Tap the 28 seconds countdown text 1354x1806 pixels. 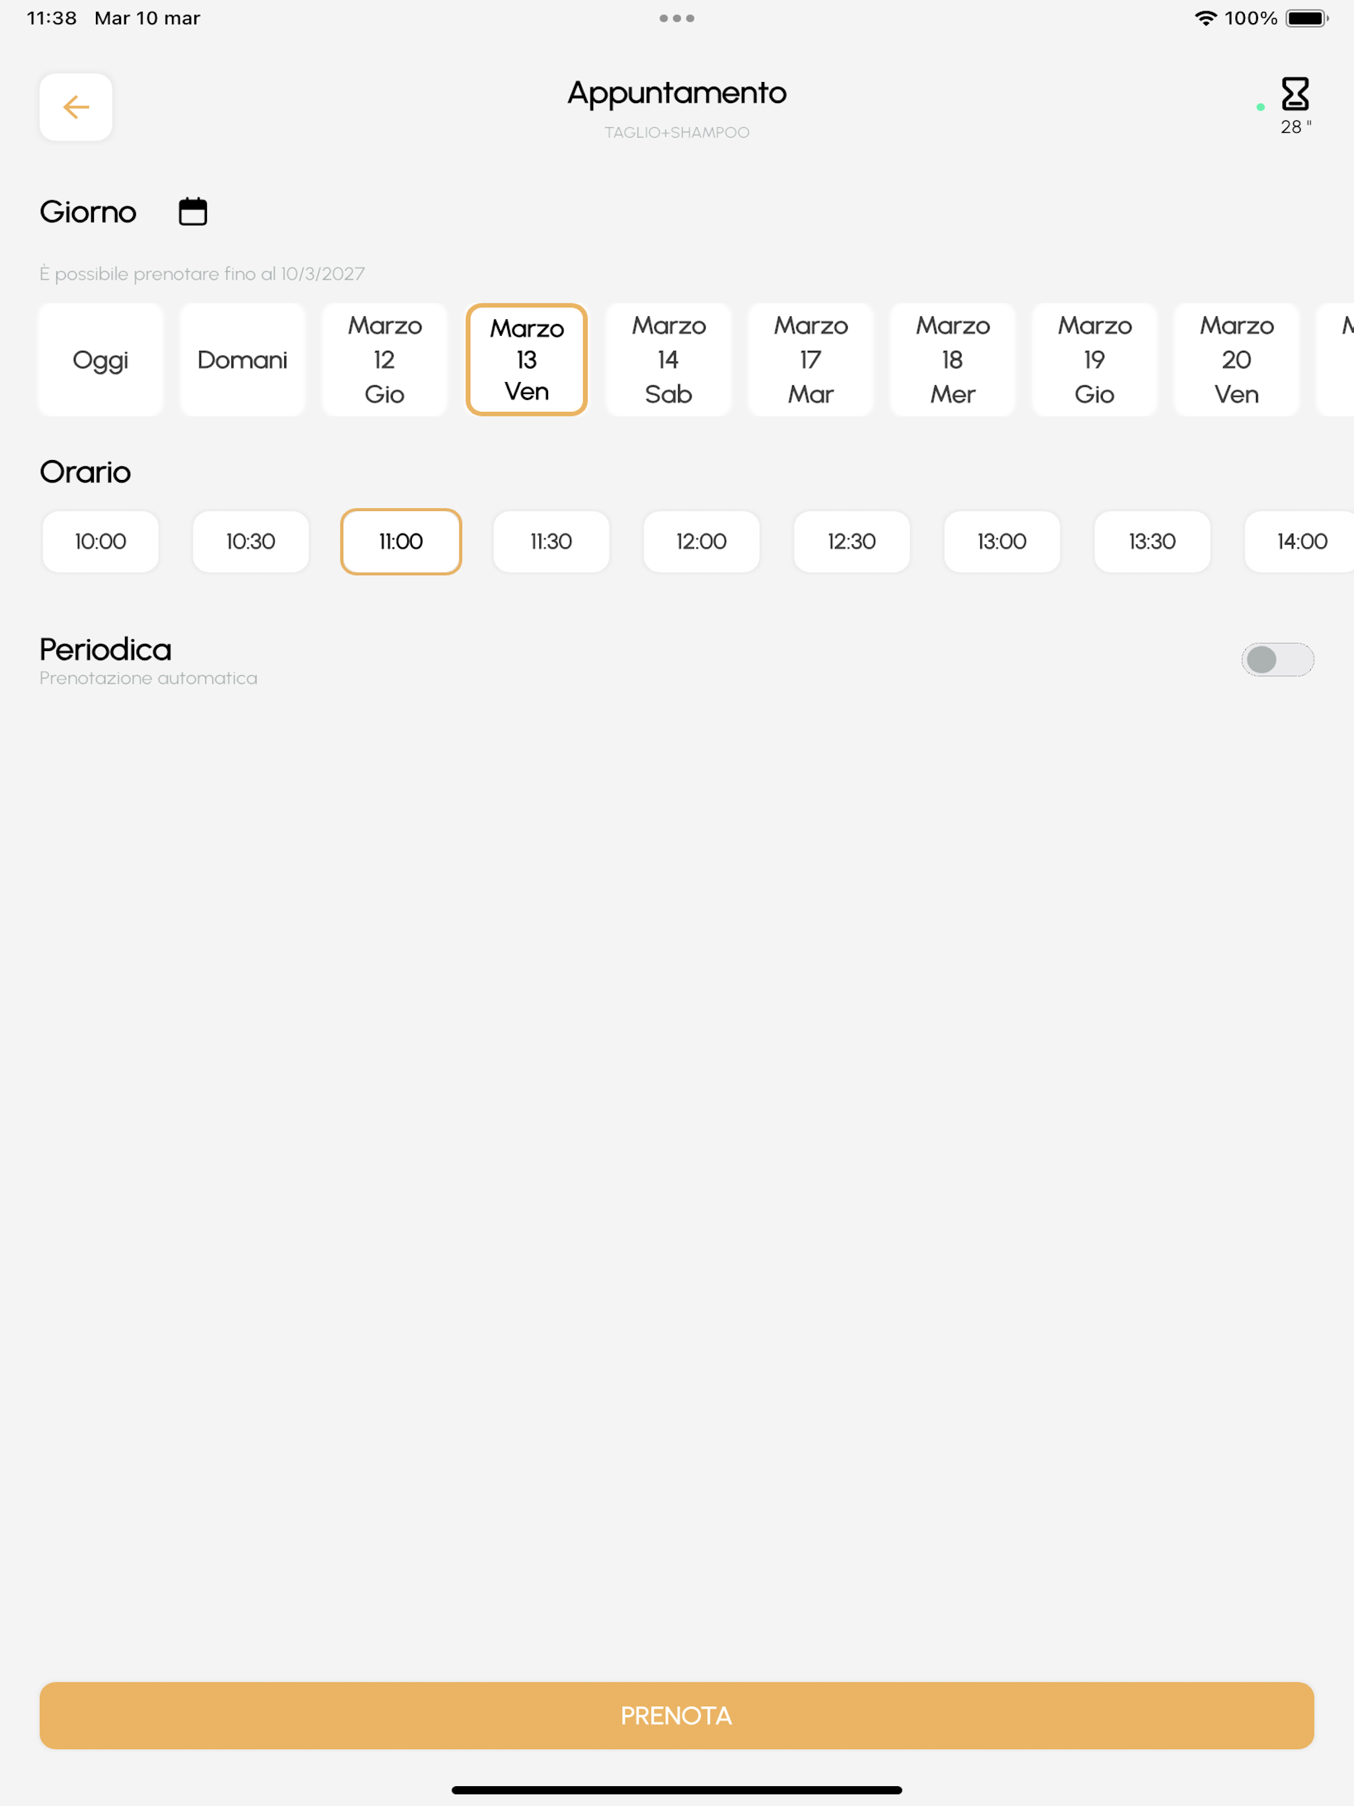tap(1296, 126)
